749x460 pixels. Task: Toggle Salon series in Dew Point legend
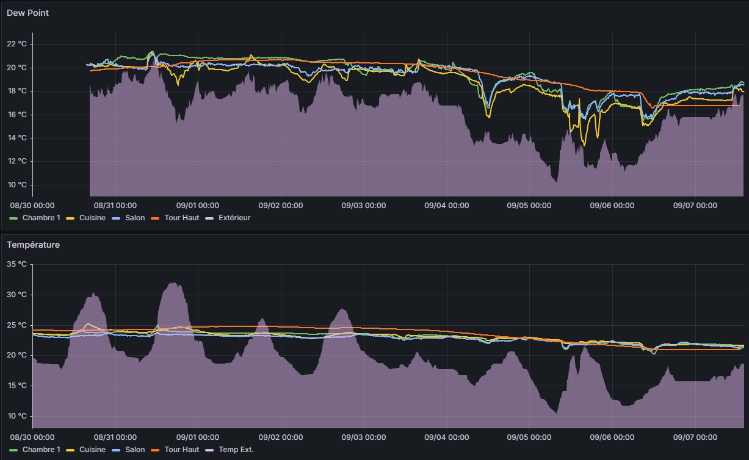[x=135, y=218]
